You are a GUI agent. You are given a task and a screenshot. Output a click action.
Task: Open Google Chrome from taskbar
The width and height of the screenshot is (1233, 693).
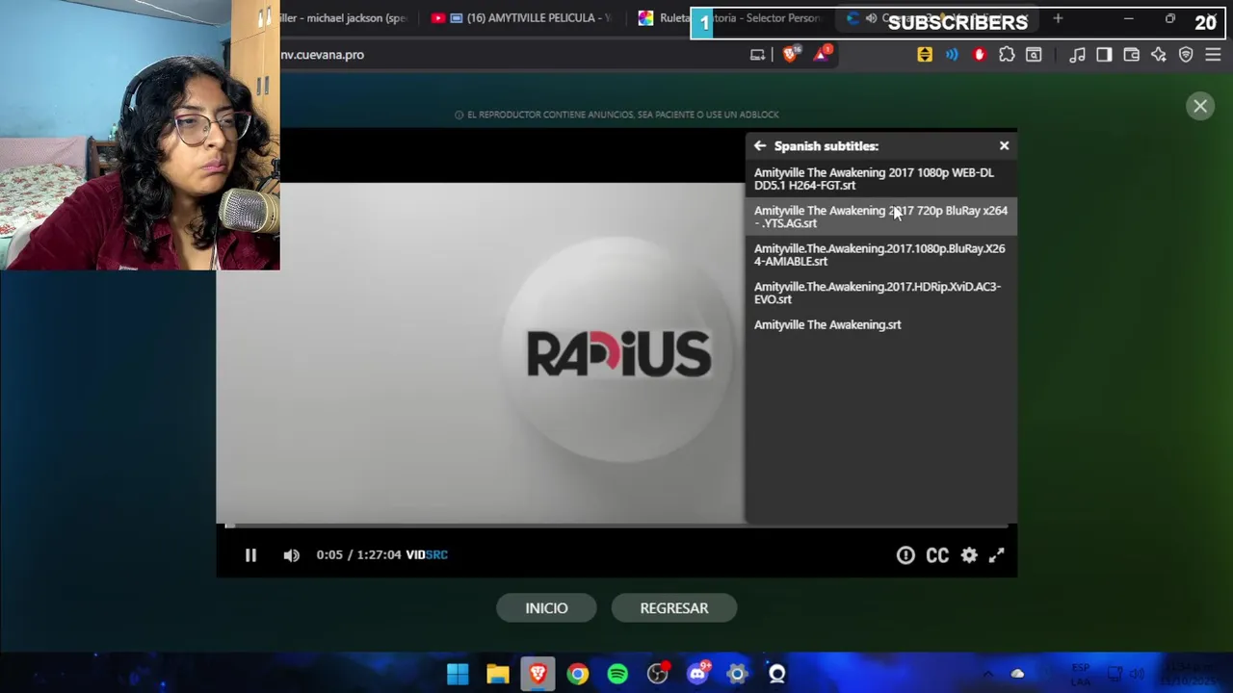[578, 674]
